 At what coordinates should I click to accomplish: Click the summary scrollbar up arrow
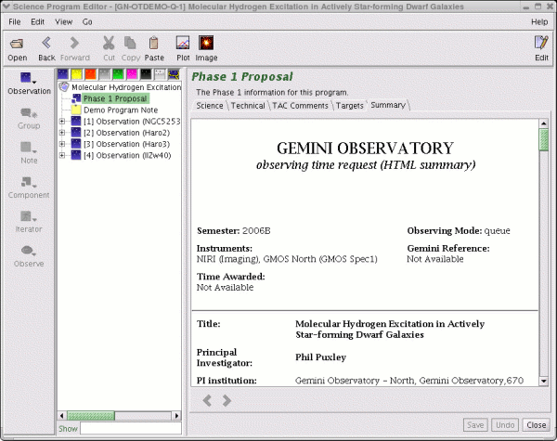[543, 123]
